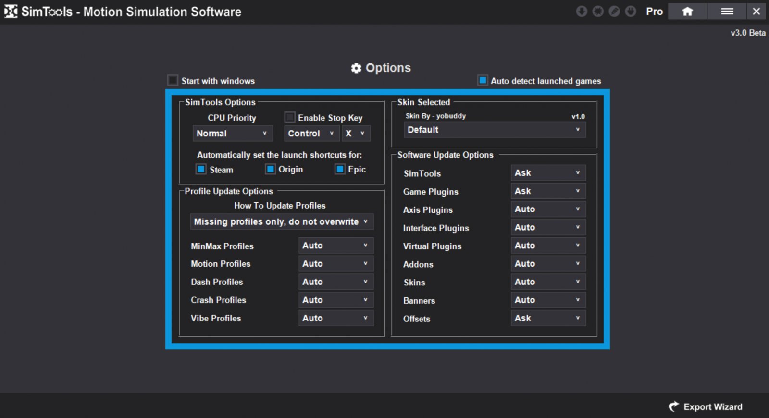This screenshot has width=769, height=418.
Task: Open the Game Plugins update dropdown
Action: pyautogui.click(x=548, y=191)
